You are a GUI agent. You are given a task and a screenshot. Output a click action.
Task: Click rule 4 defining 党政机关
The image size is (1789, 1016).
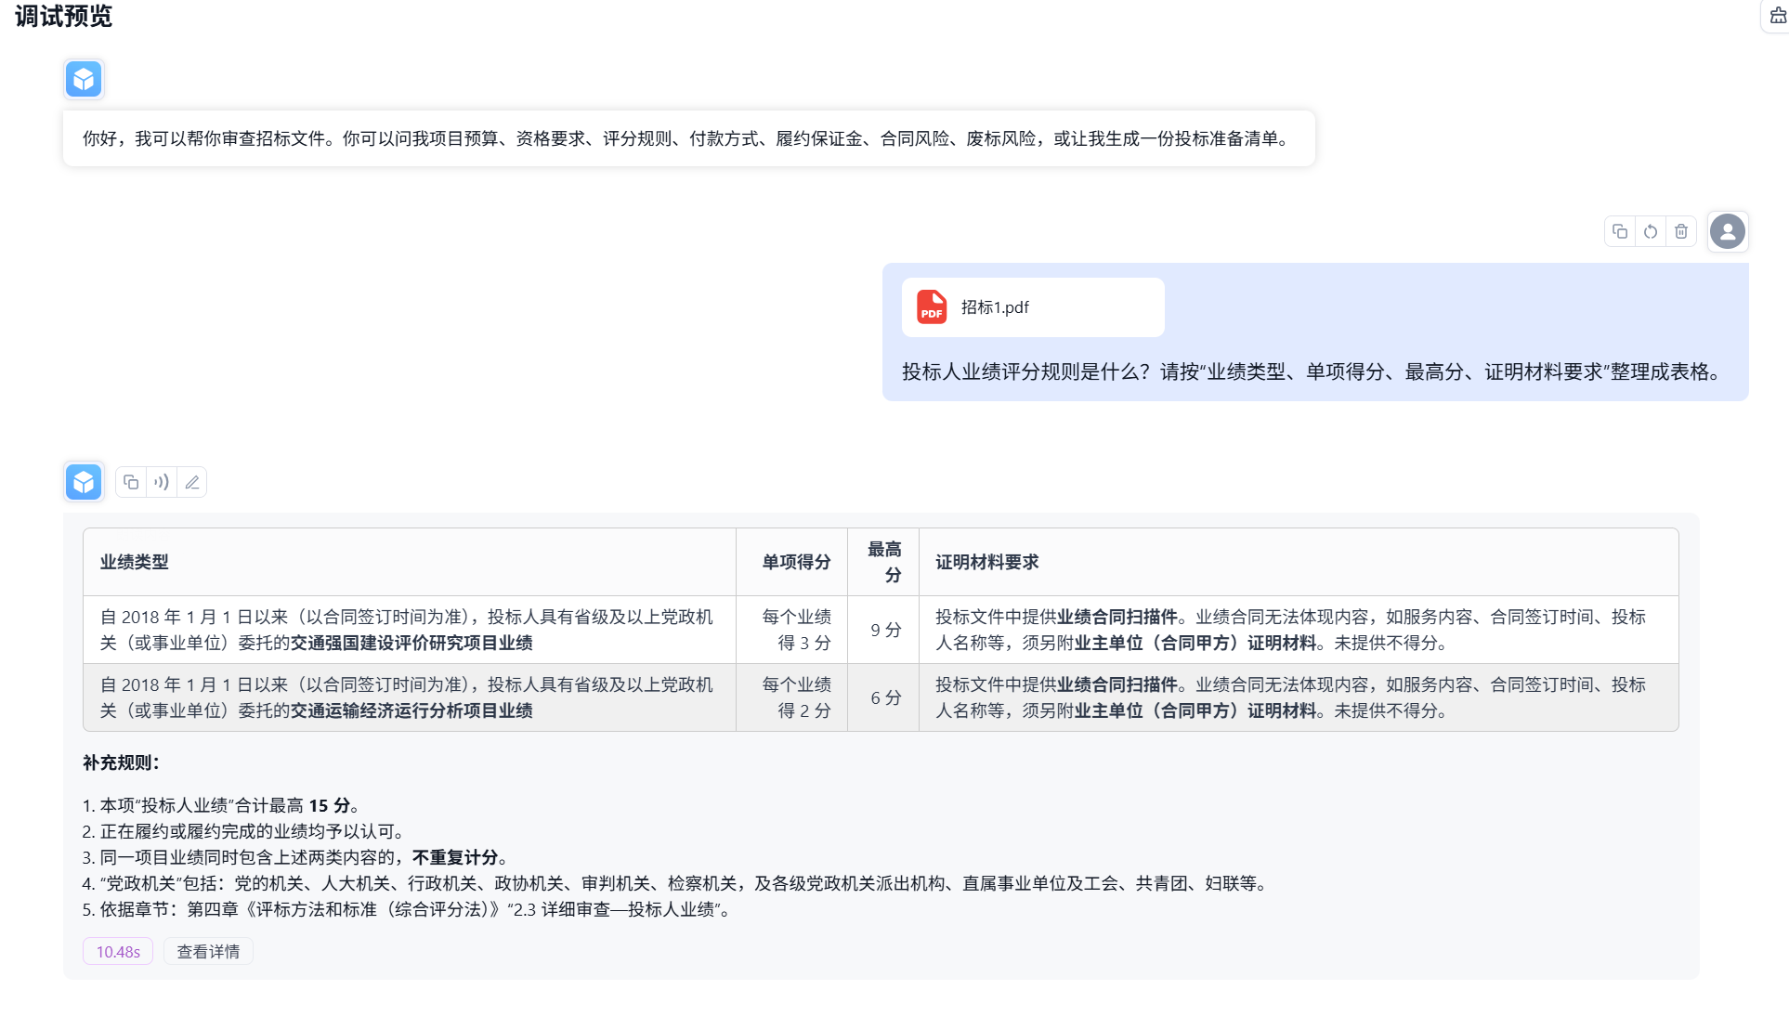pos(676,883)
